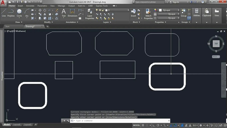Expand the Annotation panel
Screen dimensions: 227x128
72,22
